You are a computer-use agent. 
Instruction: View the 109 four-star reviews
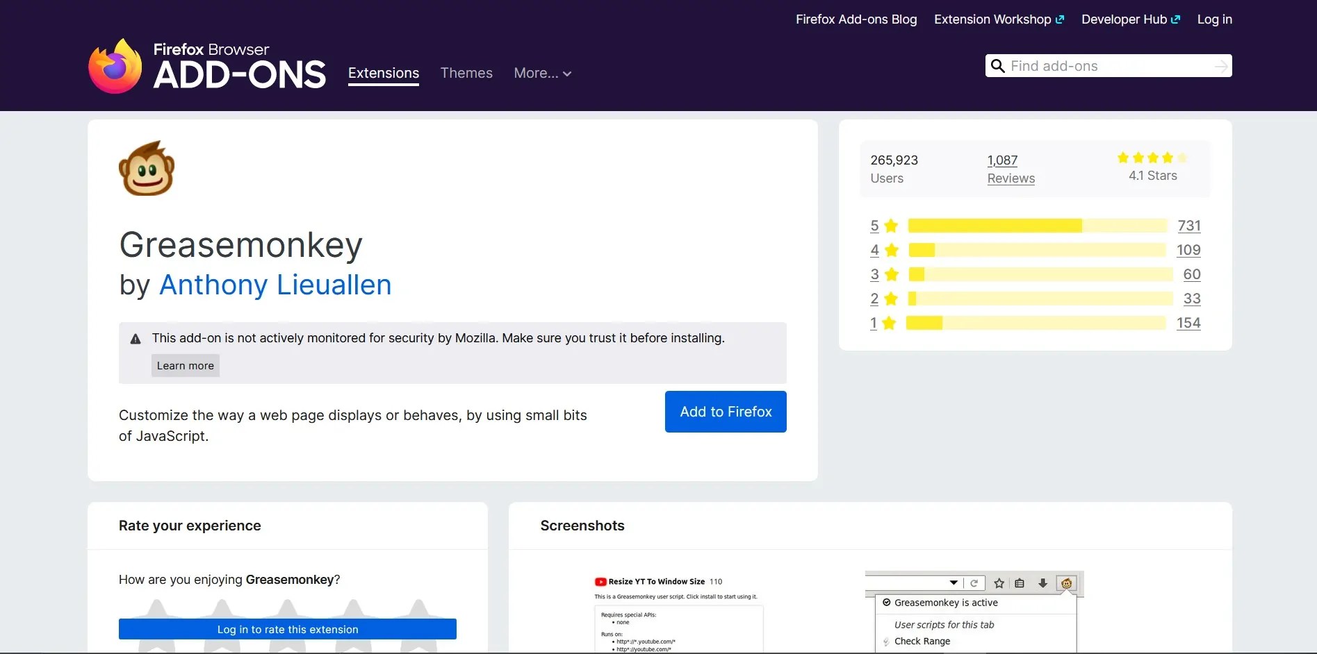click(x=1188, y=250)
